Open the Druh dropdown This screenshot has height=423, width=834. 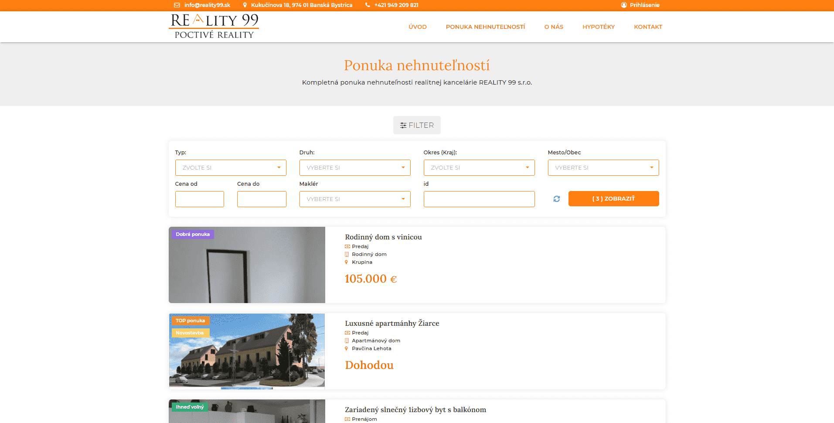tap(355, 168)
